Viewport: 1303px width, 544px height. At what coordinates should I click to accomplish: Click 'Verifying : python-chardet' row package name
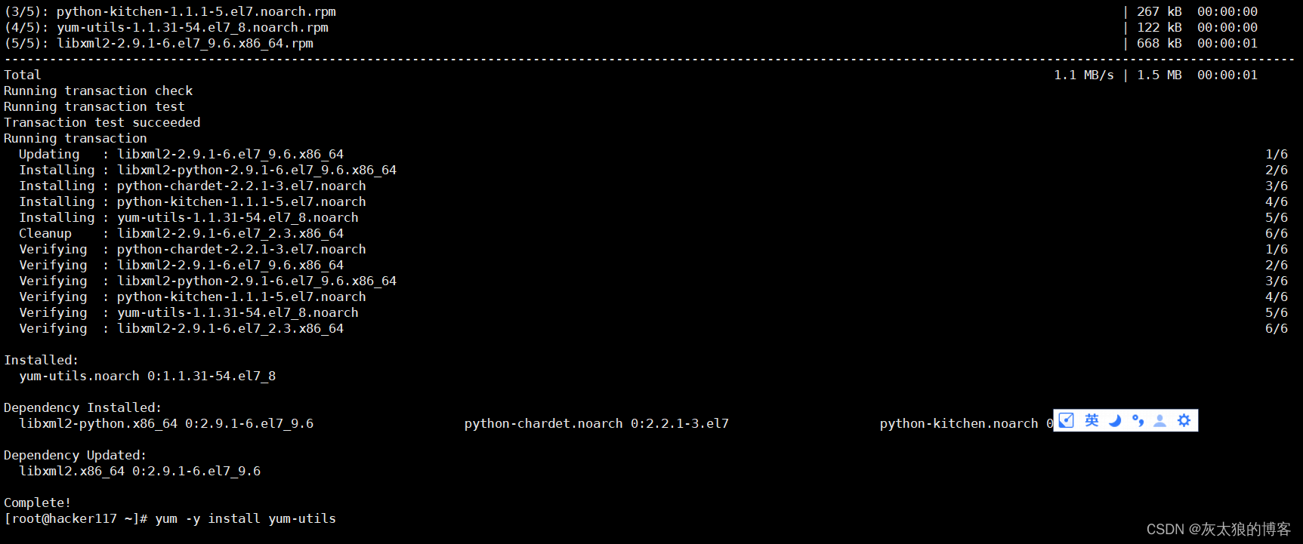click(x=242, y=249)
